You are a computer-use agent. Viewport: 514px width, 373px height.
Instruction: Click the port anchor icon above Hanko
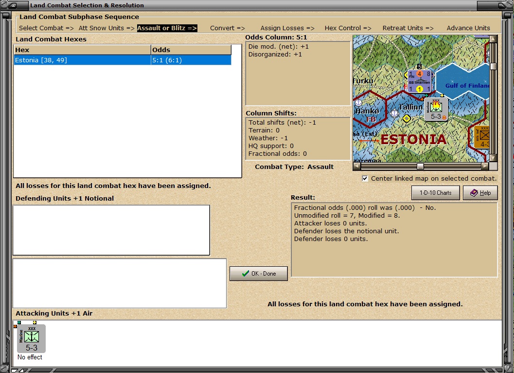pos(358,103)
